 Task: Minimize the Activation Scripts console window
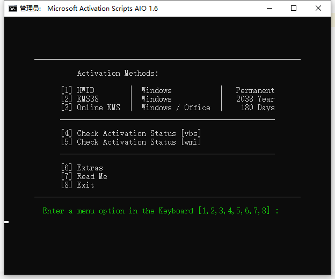[x=269, y=9]
